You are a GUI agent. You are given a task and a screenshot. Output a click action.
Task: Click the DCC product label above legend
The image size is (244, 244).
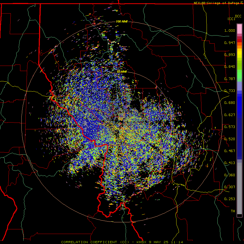point(238,16)
